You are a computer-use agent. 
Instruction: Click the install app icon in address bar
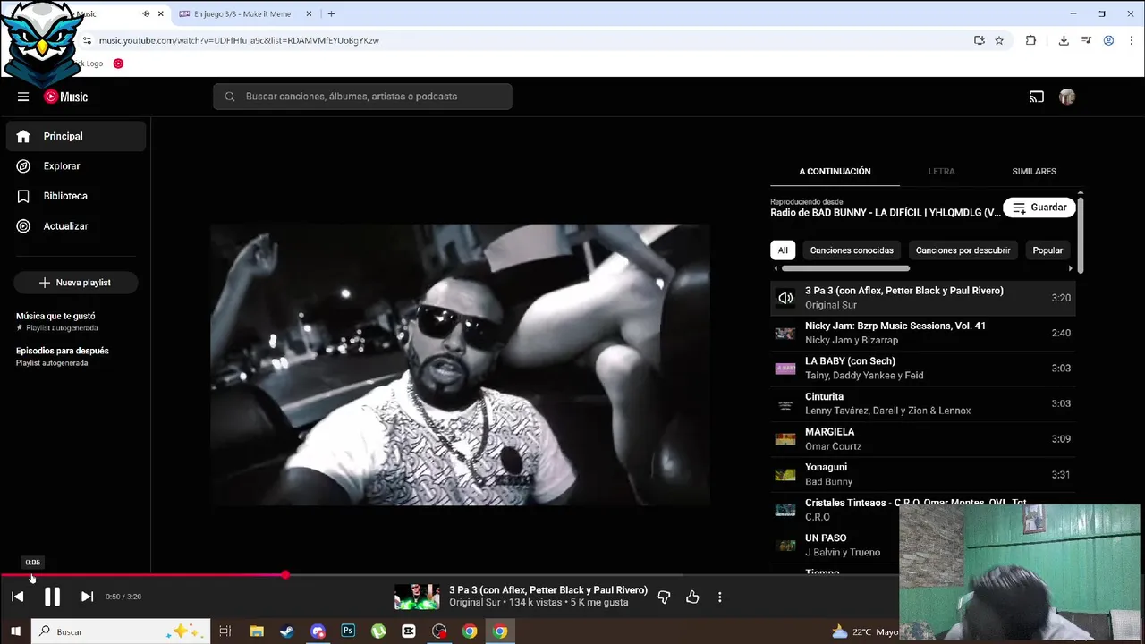pos(980,40)
